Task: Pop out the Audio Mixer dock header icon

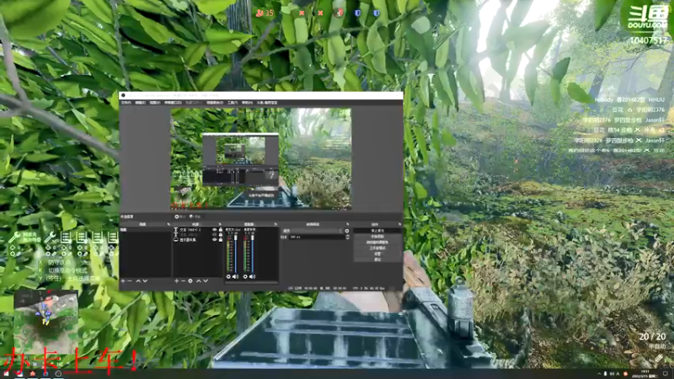Action: click(275, 224)
